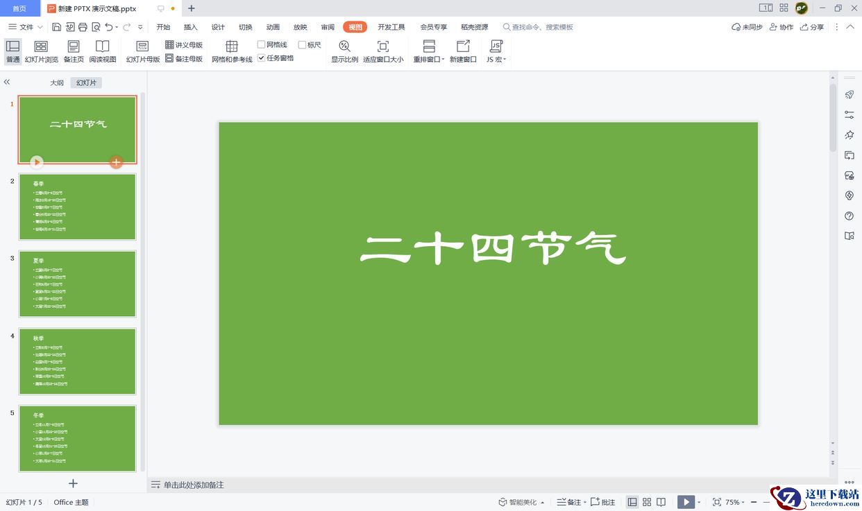Expand the JS Macro dropdown (JS 宏)
862x511 pixels.
pos(496,60)
